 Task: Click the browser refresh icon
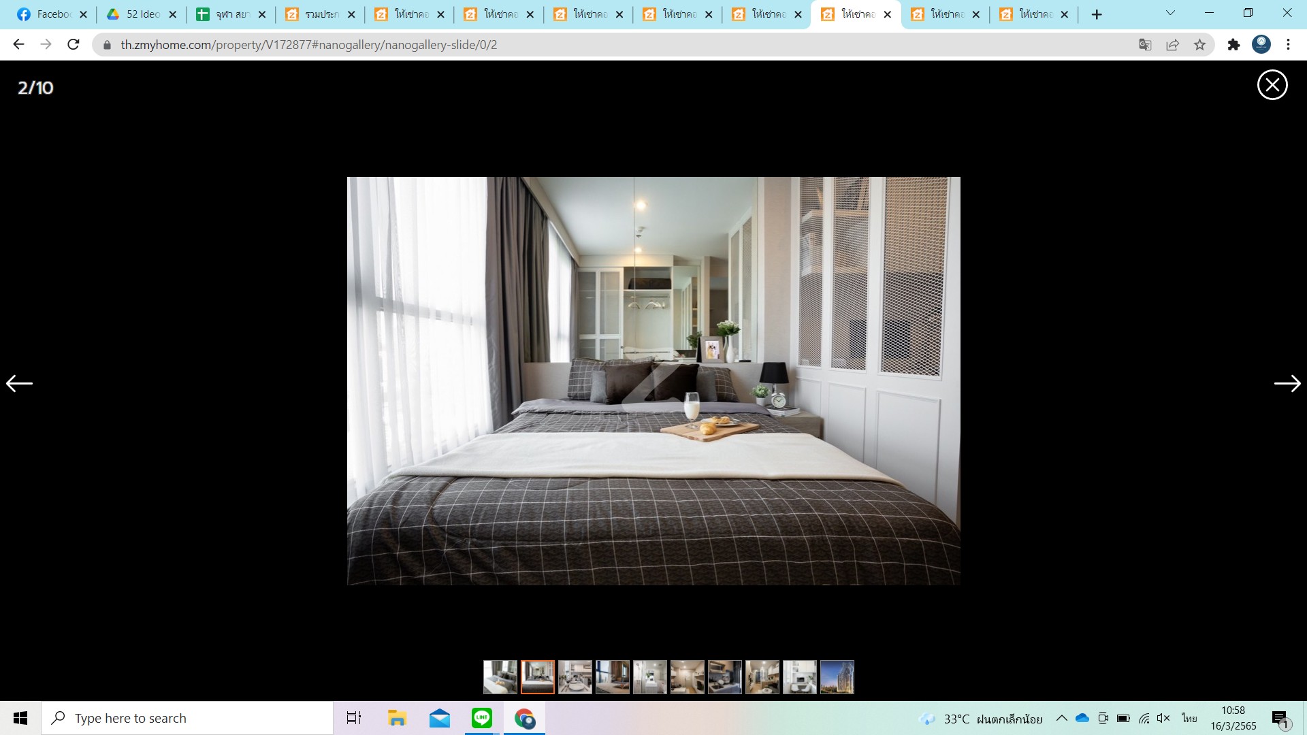tap(74, 45)
